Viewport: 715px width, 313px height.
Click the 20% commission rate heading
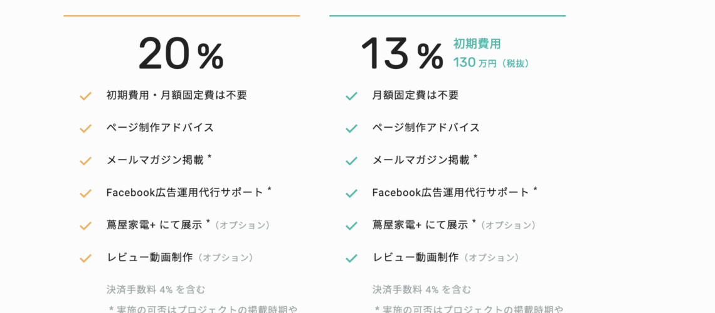181,53
